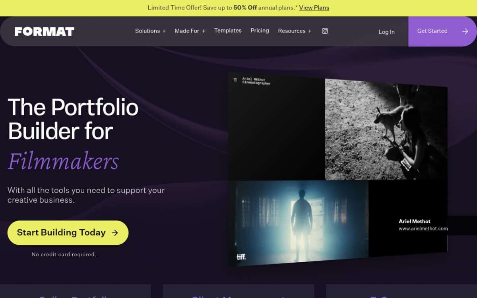Click the Log In link
This screenshot has width=477, height=298.
click(x=386, y=32)
